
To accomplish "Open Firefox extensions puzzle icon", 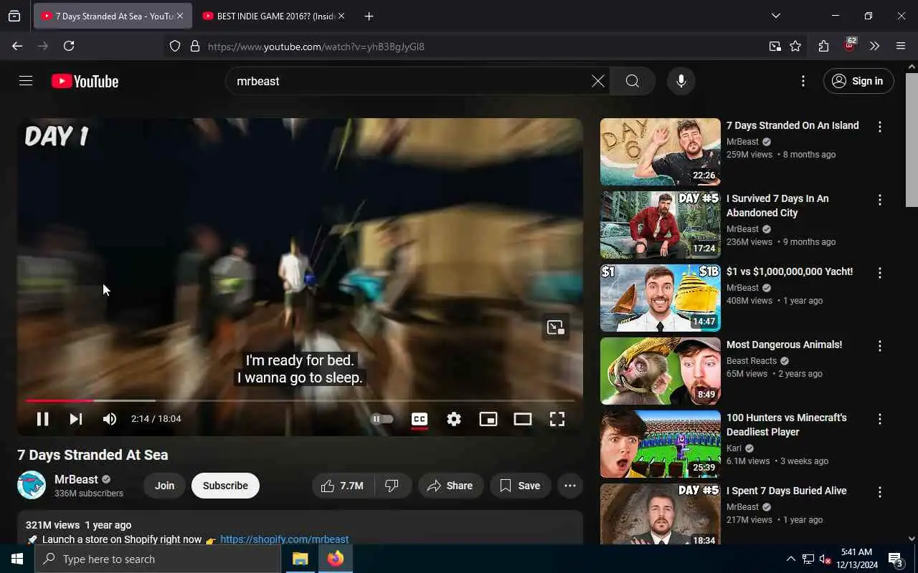I will pyautogui.click(x=823, y=46).
